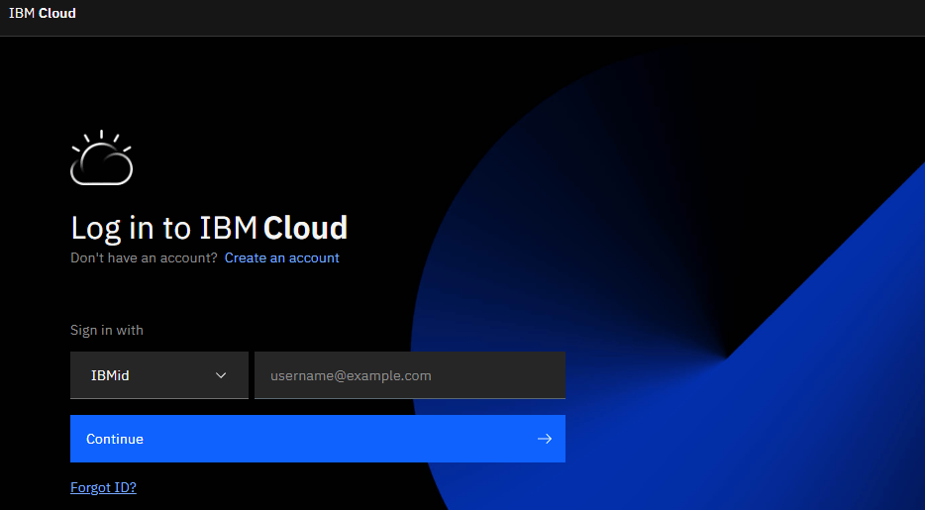This screenshot has width=925, height=510.
Task: Click the 'Sign in with' label
Action: tap(107, 330)
